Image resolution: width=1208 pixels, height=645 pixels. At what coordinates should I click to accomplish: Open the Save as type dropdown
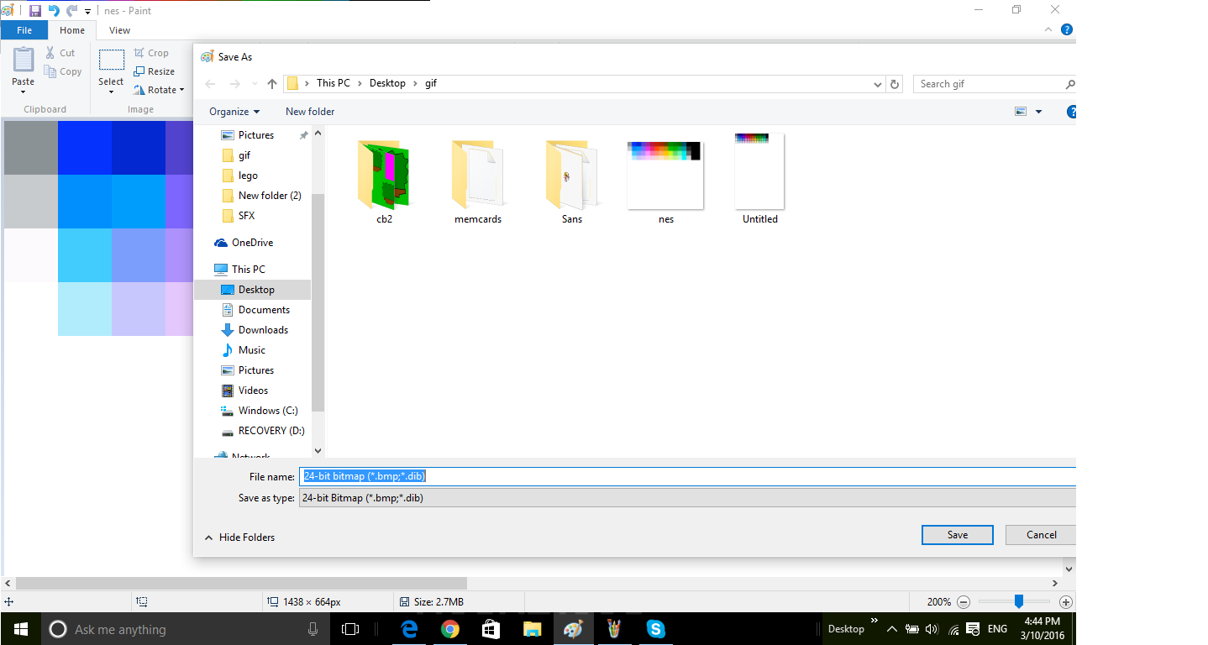[x=688, y=498]
